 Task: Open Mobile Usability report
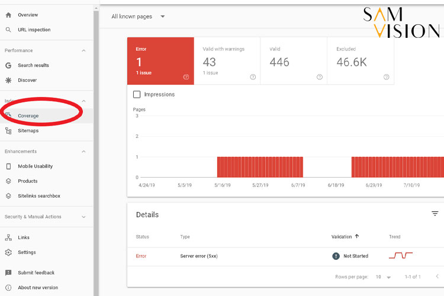[x=35, y=166]
